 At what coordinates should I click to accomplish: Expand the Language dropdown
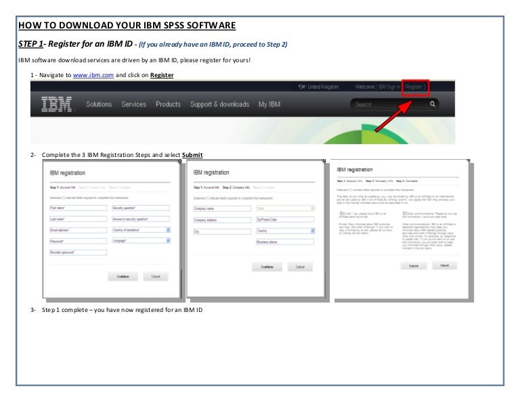click(x=167, y=241)
